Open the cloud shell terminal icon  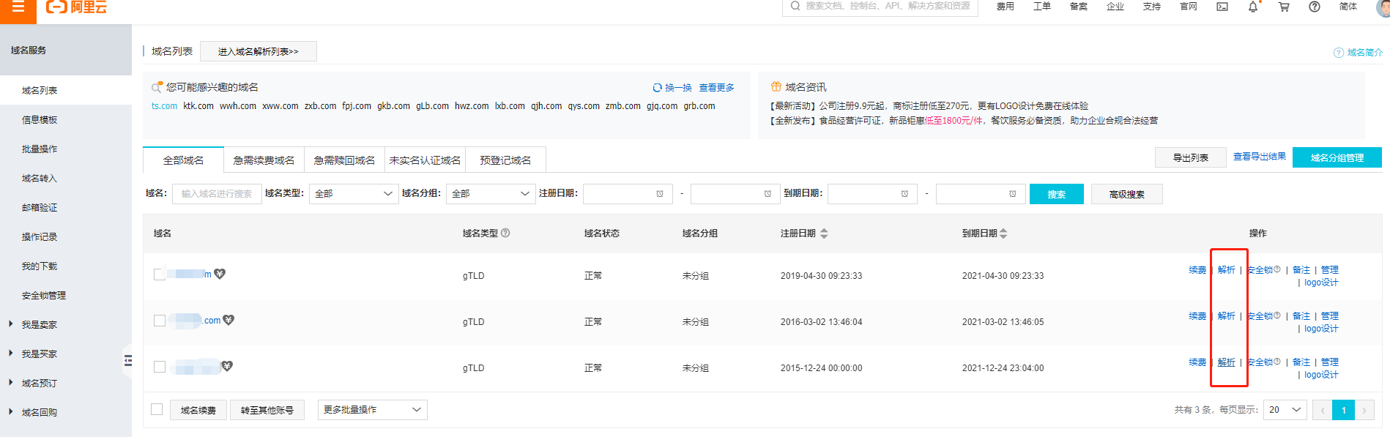click(x=1222, y=7)
